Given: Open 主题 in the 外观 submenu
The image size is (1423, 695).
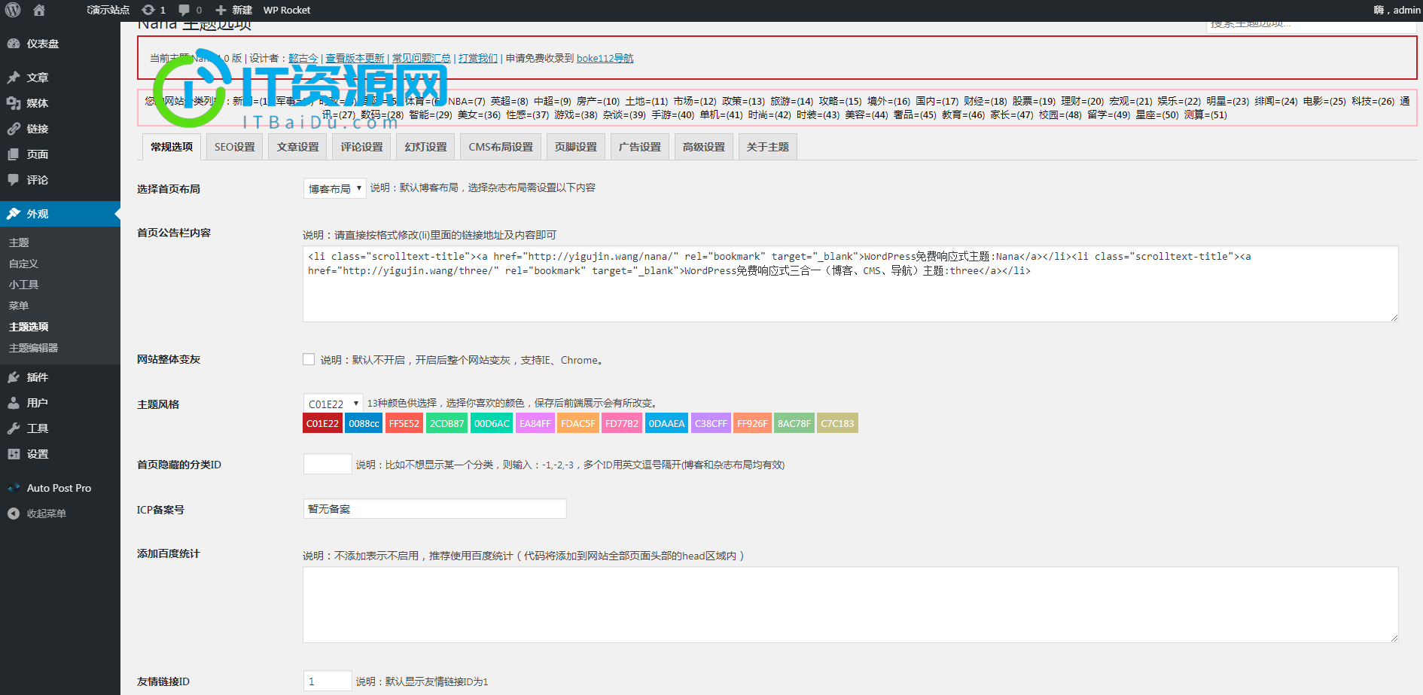Looking at the screenshot, I should click(x=19, y=242).
